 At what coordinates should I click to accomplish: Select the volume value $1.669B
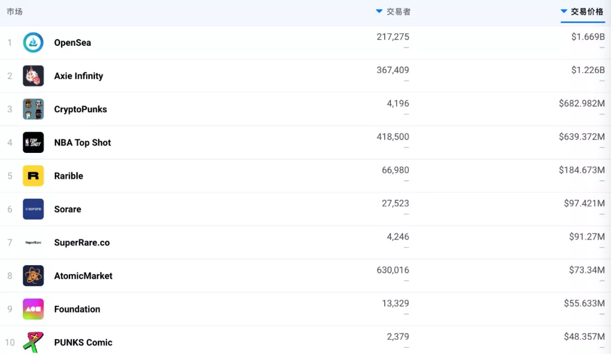(x=588, y=37)
